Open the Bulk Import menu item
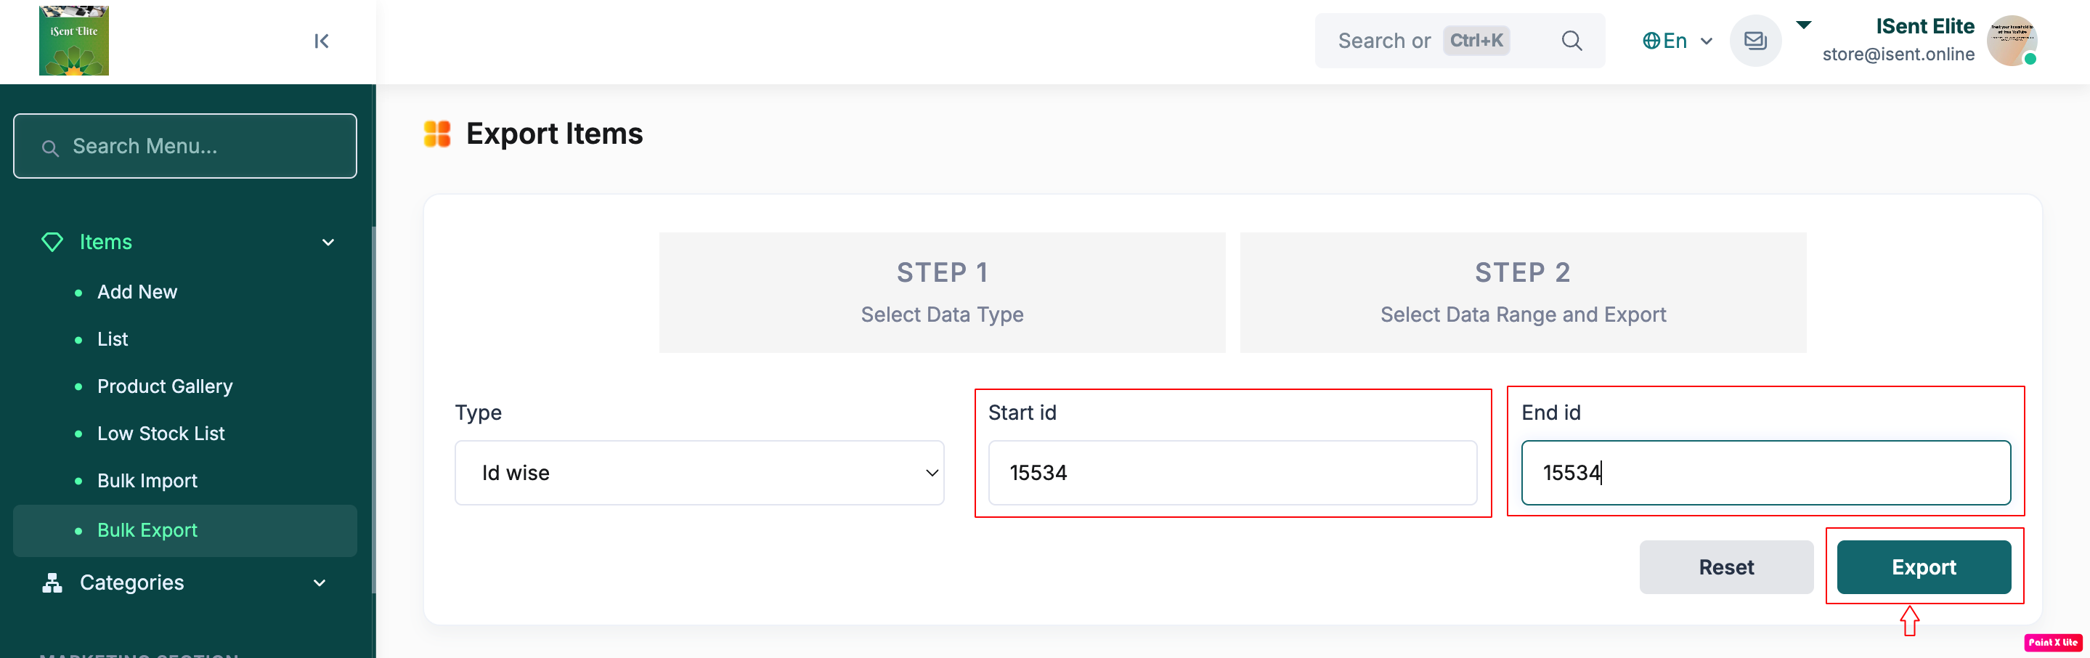The height and width of the screenshot is (658, 2090). point(147,480)
